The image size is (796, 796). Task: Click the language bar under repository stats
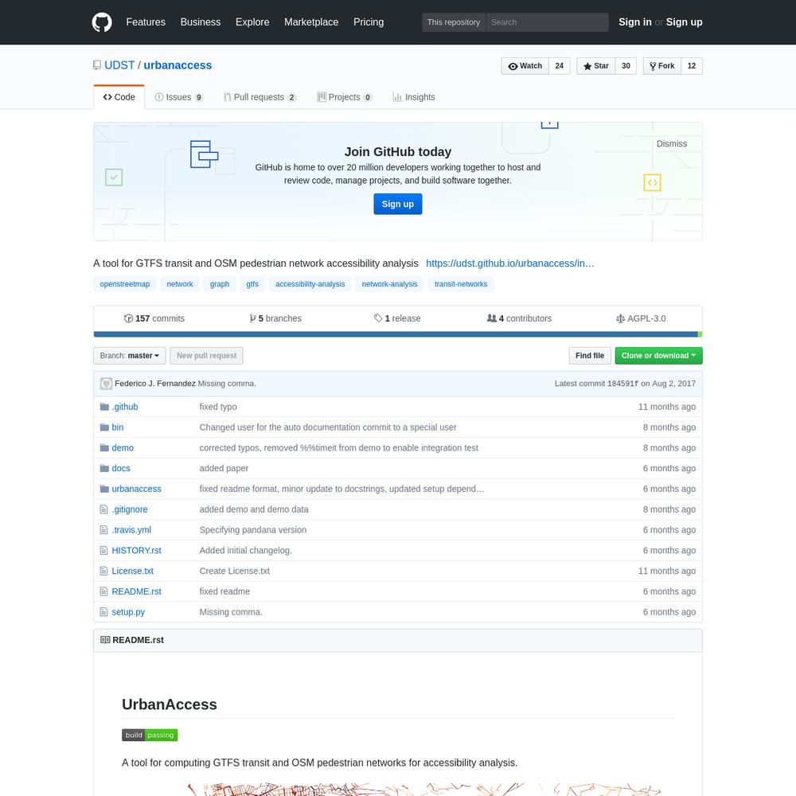coord(397,334)
